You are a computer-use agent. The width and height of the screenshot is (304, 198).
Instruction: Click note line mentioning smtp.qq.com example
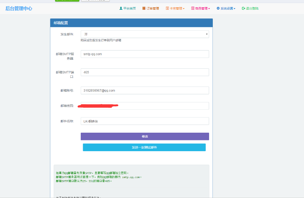(99, 177)
